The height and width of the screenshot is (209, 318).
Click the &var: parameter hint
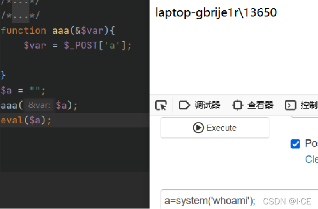tap(39, 105)
